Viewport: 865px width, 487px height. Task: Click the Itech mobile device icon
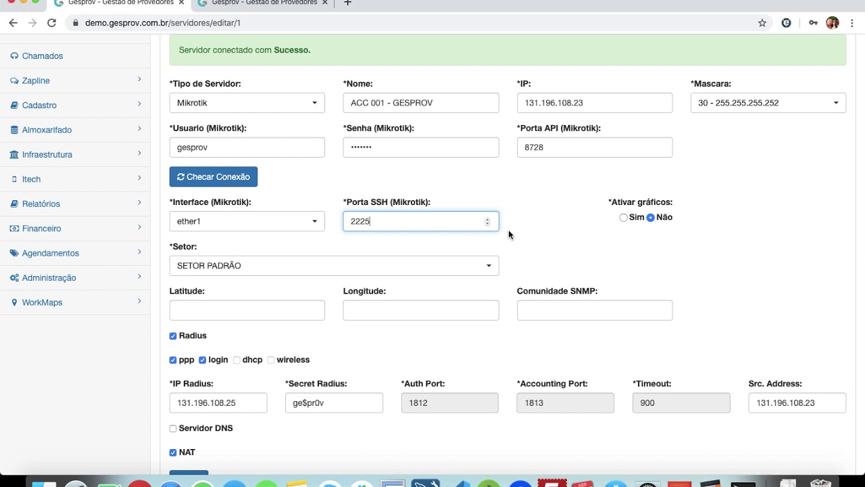(14, 179)
